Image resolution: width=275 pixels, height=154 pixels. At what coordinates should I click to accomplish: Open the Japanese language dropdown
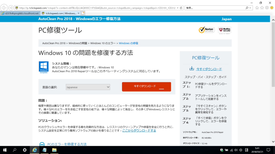(88, 87)
